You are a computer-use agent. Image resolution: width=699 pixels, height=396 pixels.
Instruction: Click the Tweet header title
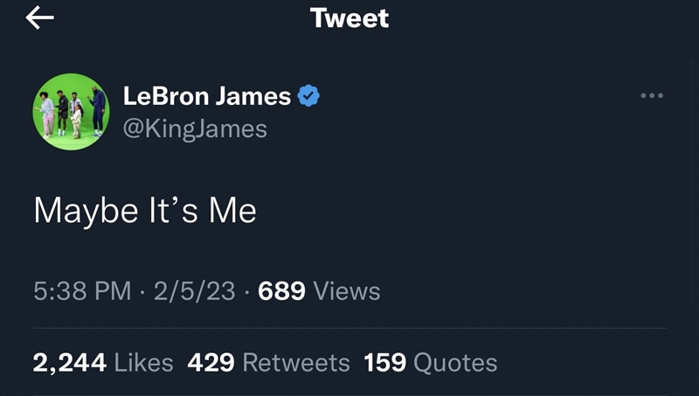pyautogui.click(x=349, y=17)
